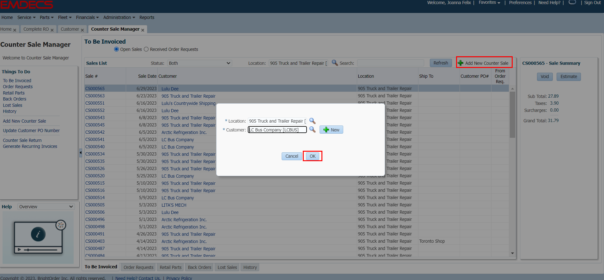Click the Customer lookup magnifier in dialog
The width and height of the screenshot is (604, 280).
[312, 130]
